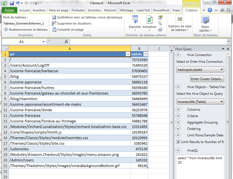This screenshot has height=179, width=233.
Task: Open Excel Help question mark icon
Action: 210,10
